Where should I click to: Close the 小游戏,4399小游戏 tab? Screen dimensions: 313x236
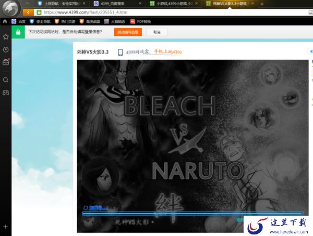(x=197, y=4)
